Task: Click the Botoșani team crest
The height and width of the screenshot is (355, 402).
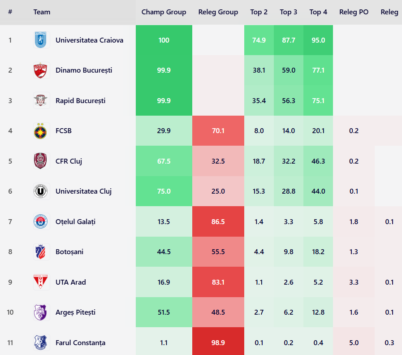Action: [x=41, y=252]
